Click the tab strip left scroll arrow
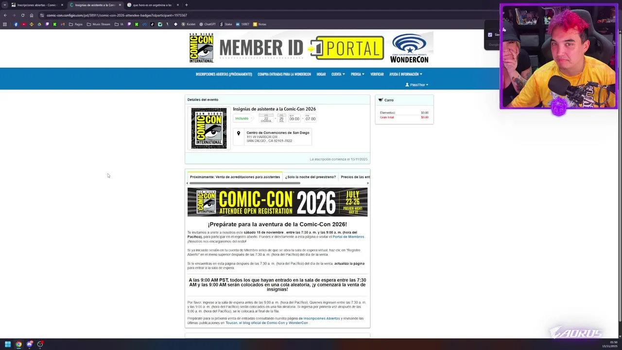This screenshot has width=622, height=350. (x=187, y=183)
